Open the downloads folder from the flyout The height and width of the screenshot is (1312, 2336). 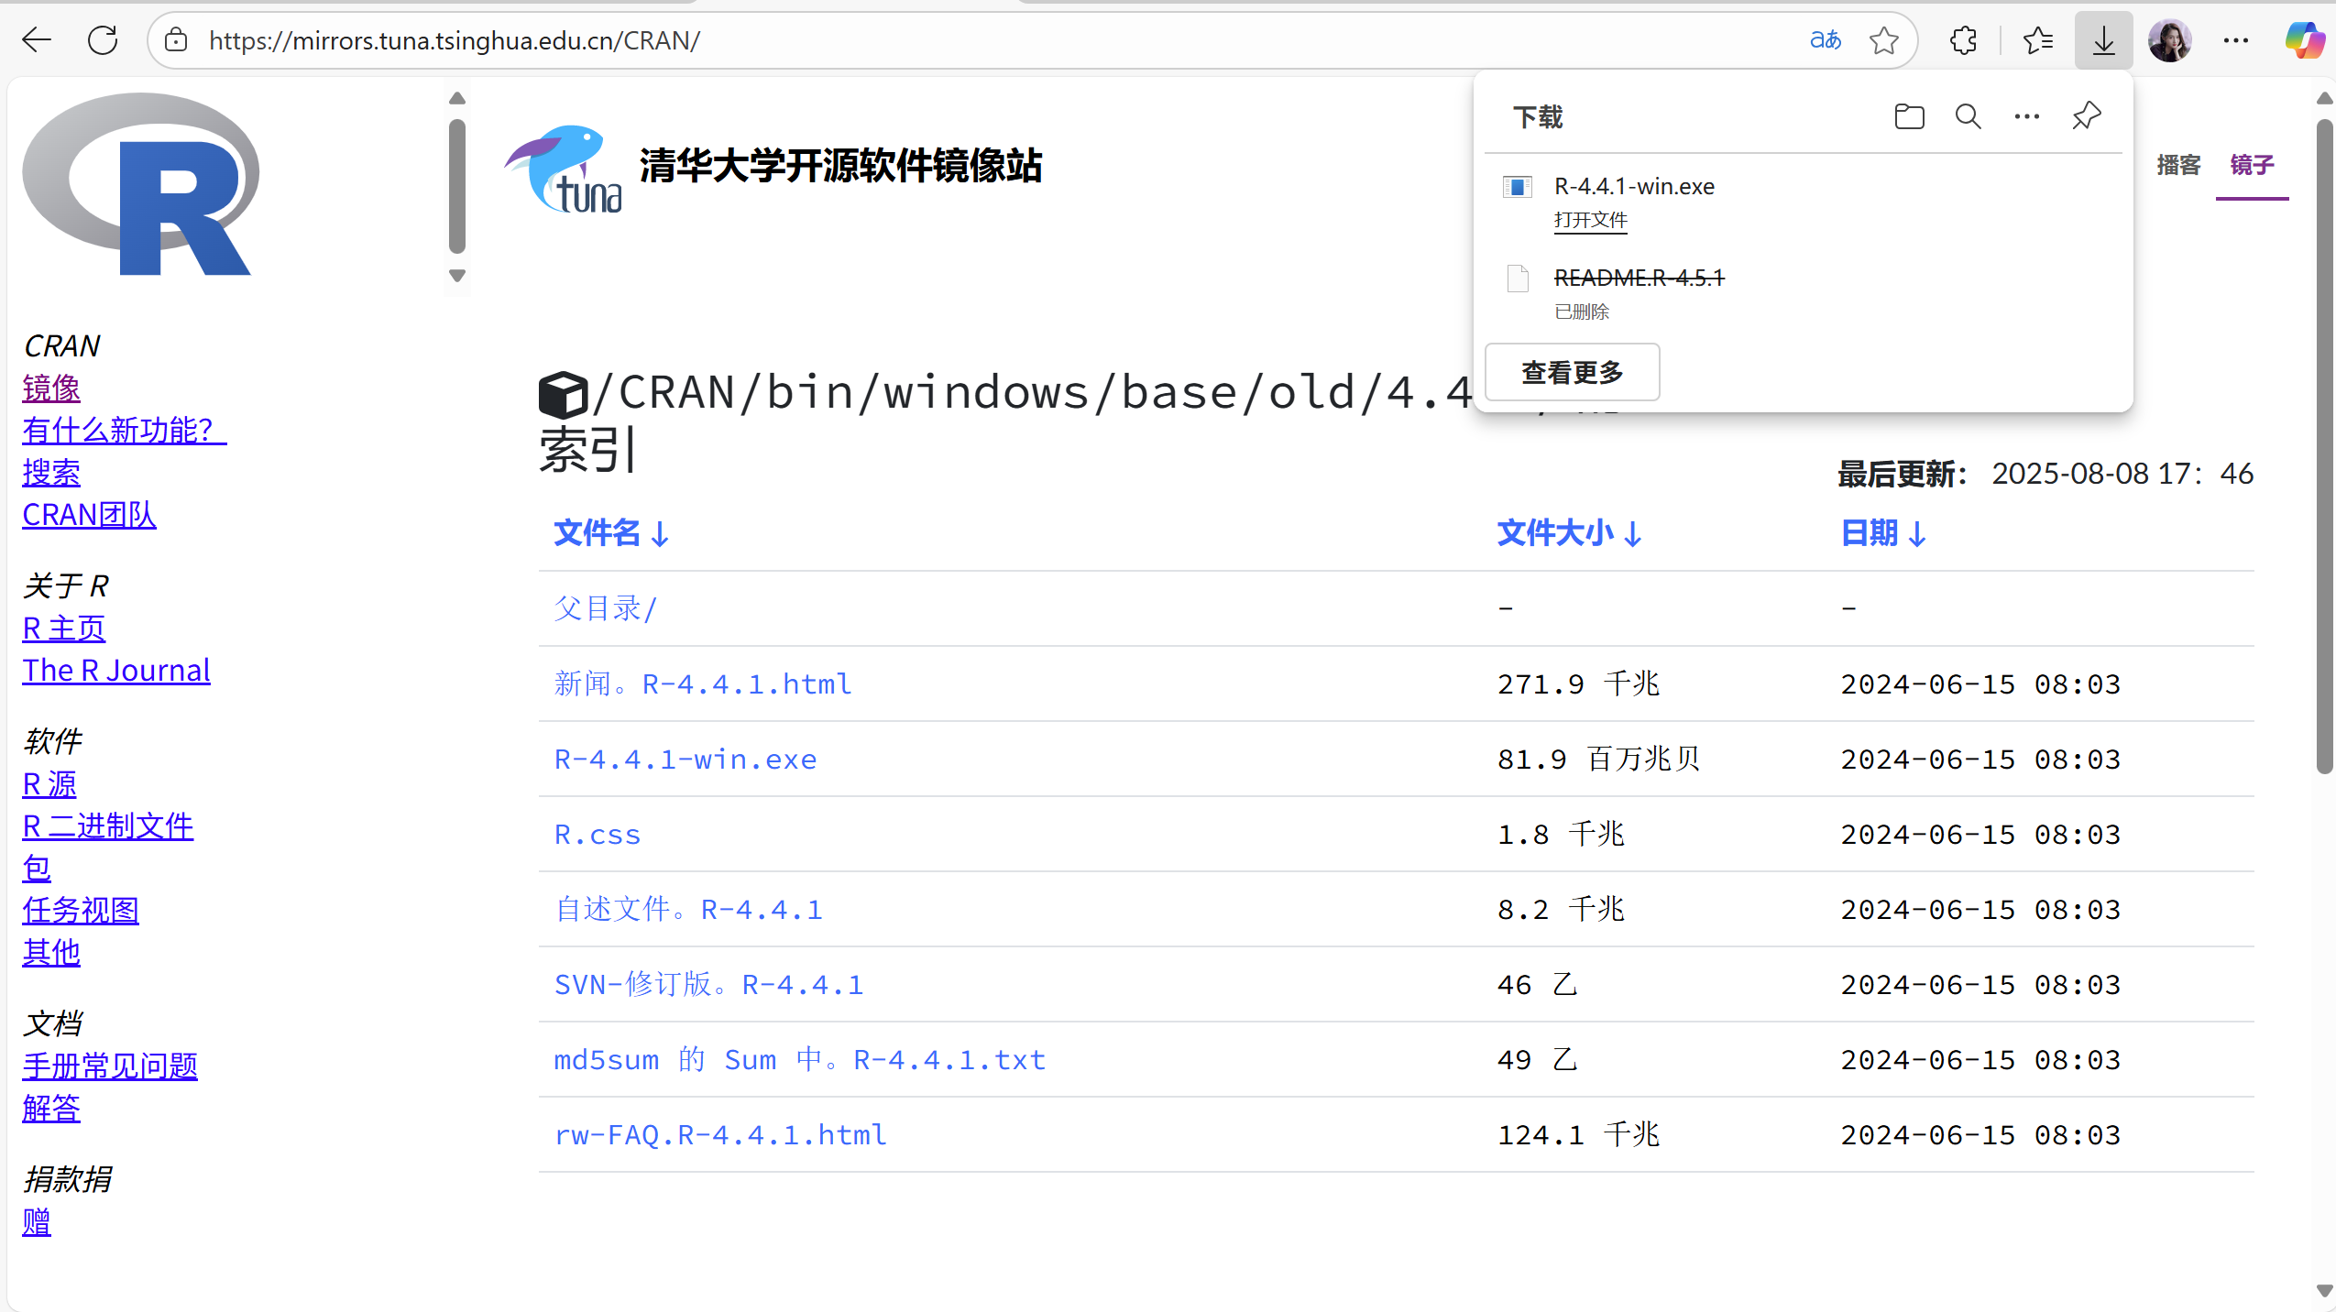click(1909, 116)
